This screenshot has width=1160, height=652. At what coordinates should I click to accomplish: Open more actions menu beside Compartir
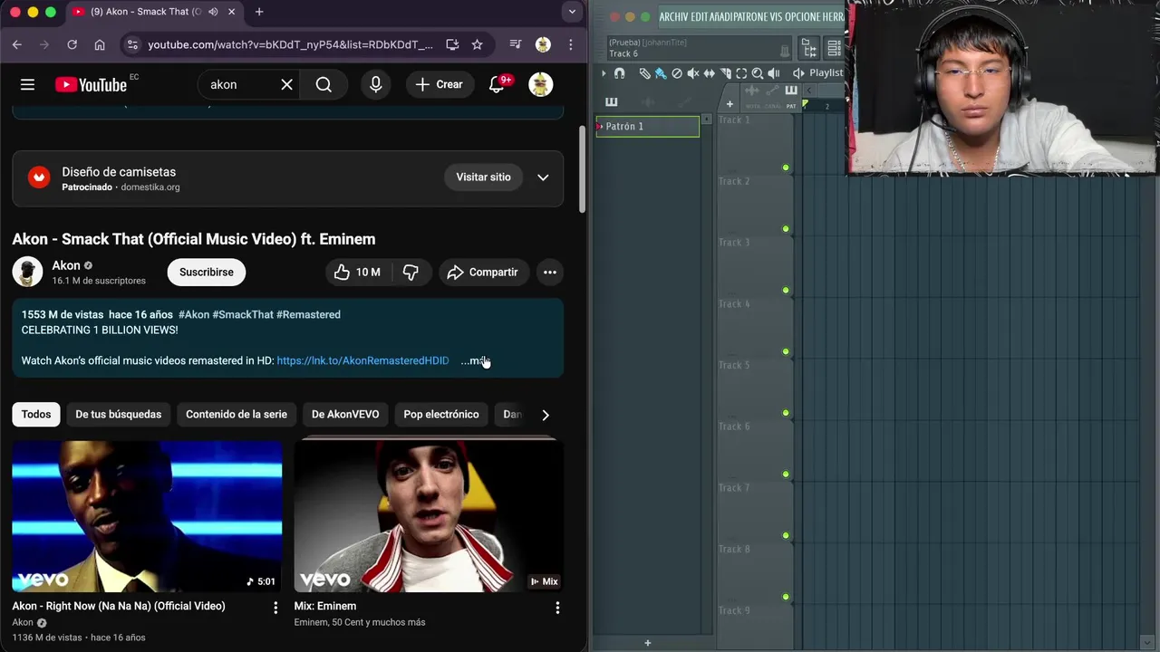pyautogui.click(x=549, y=272)
